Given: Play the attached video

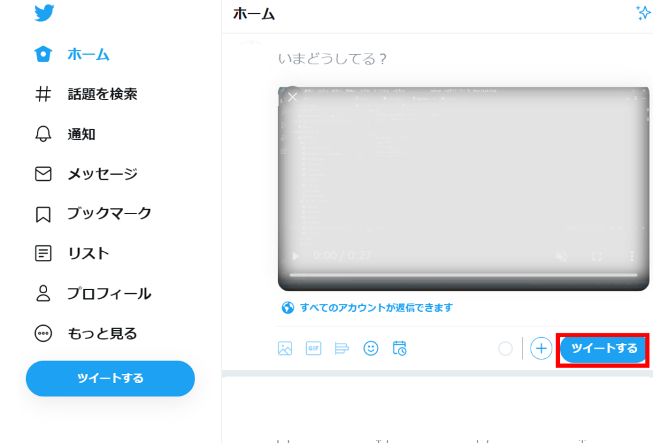Looking at the screenshot, I should [x=296, y=256].
